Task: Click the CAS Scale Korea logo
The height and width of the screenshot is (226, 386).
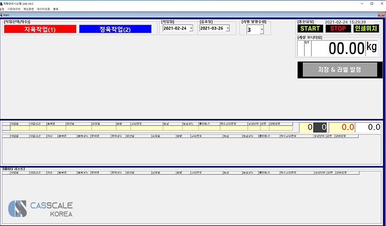Action: 40,209
